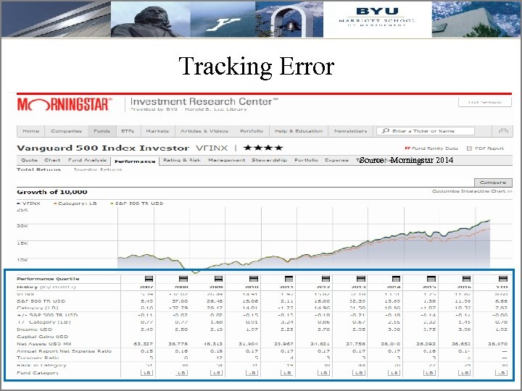Click the 2009 performance quartile icon

pyautogui.click(x=218, y=279)
